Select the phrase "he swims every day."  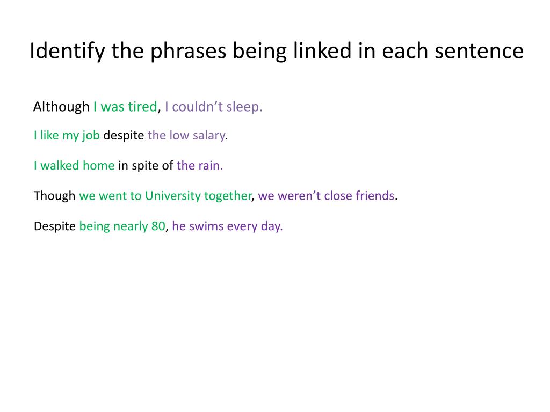click(227, 226)
